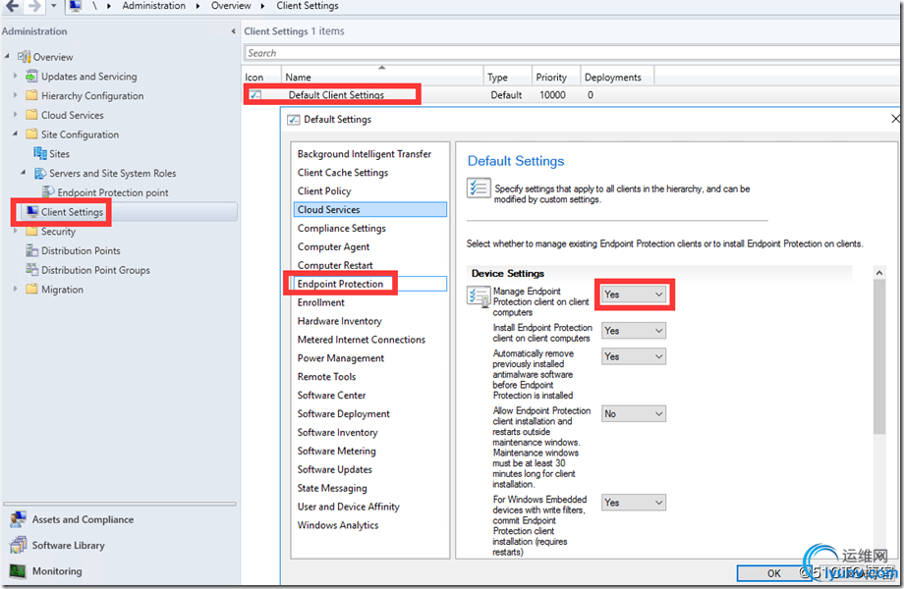
Task: Open Manage Endpoint Protection client dropdown
Action: coord(633,294)
